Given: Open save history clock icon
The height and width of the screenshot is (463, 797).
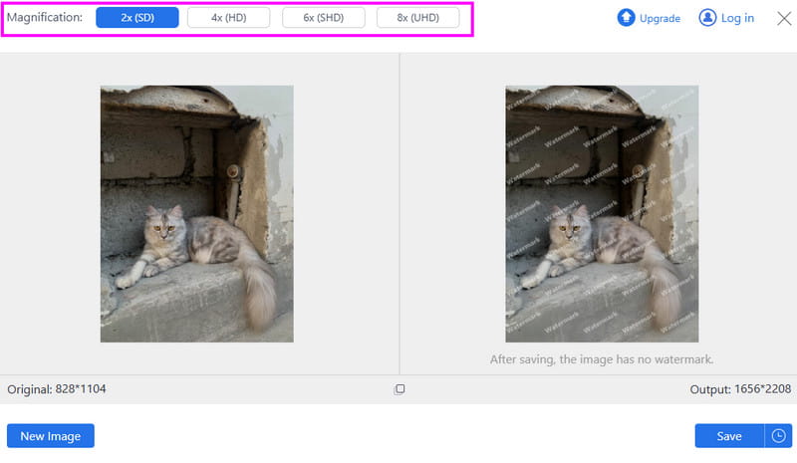Looking at the screenshot, I should pyautogui.click(x=778, y=436).
